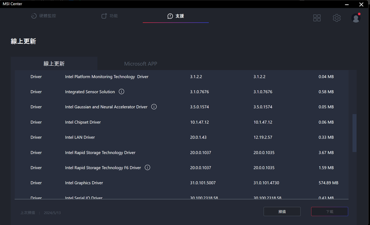Select the 線上更新 sub-tab beside Microsoft APP
The image size is (370, 225).
(x=54, y=64)
